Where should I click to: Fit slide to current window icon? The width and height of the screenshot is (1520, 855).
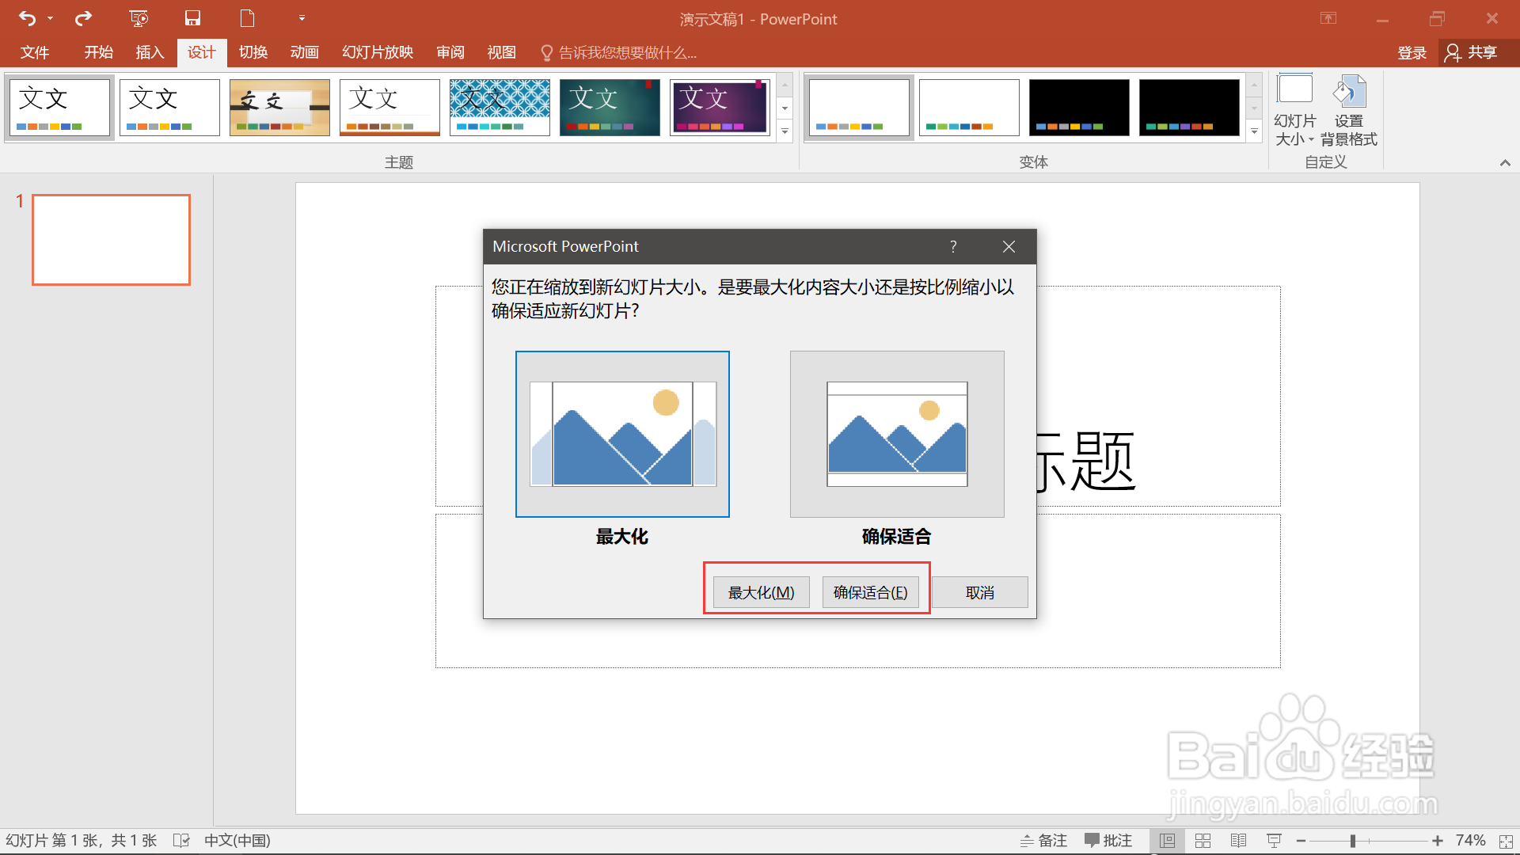1506,841
